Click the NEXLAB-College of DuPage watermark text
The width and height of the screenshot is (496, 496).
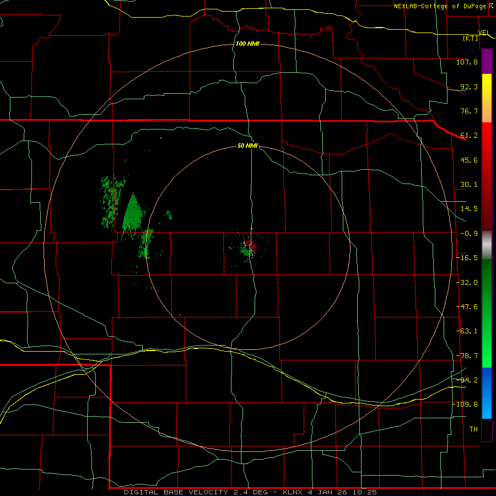[441, 6]
